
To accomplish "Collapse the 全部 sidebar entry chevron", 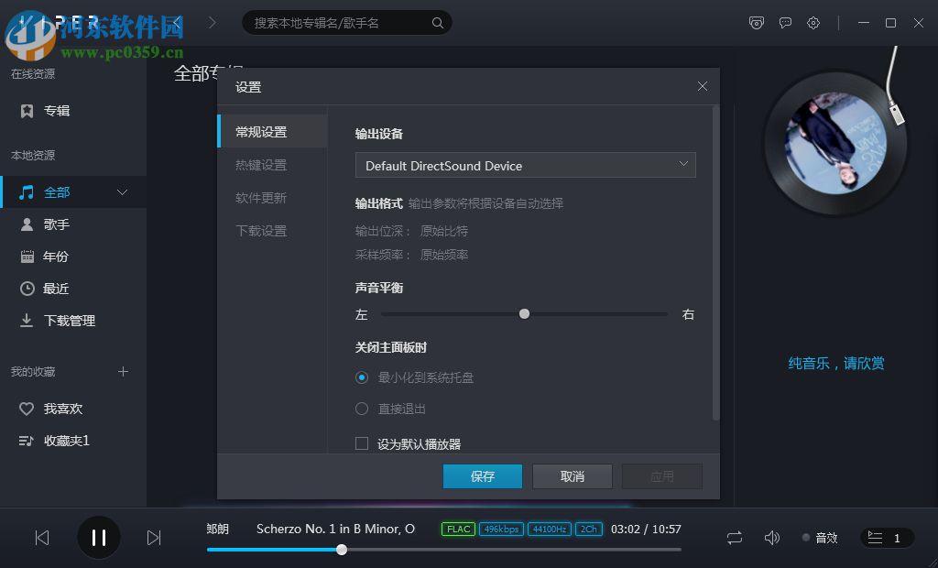I will pyautogui.click(x=122, y=191).
